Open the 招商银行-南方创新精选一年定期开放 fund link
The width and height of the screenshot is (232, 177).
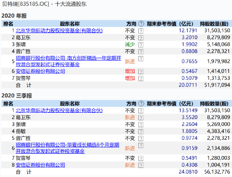tap(69, 61)
